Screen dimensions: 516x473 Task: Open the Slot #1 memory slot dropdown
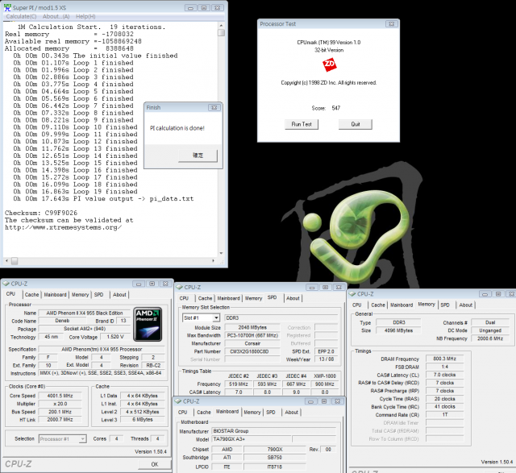point(201,317)
